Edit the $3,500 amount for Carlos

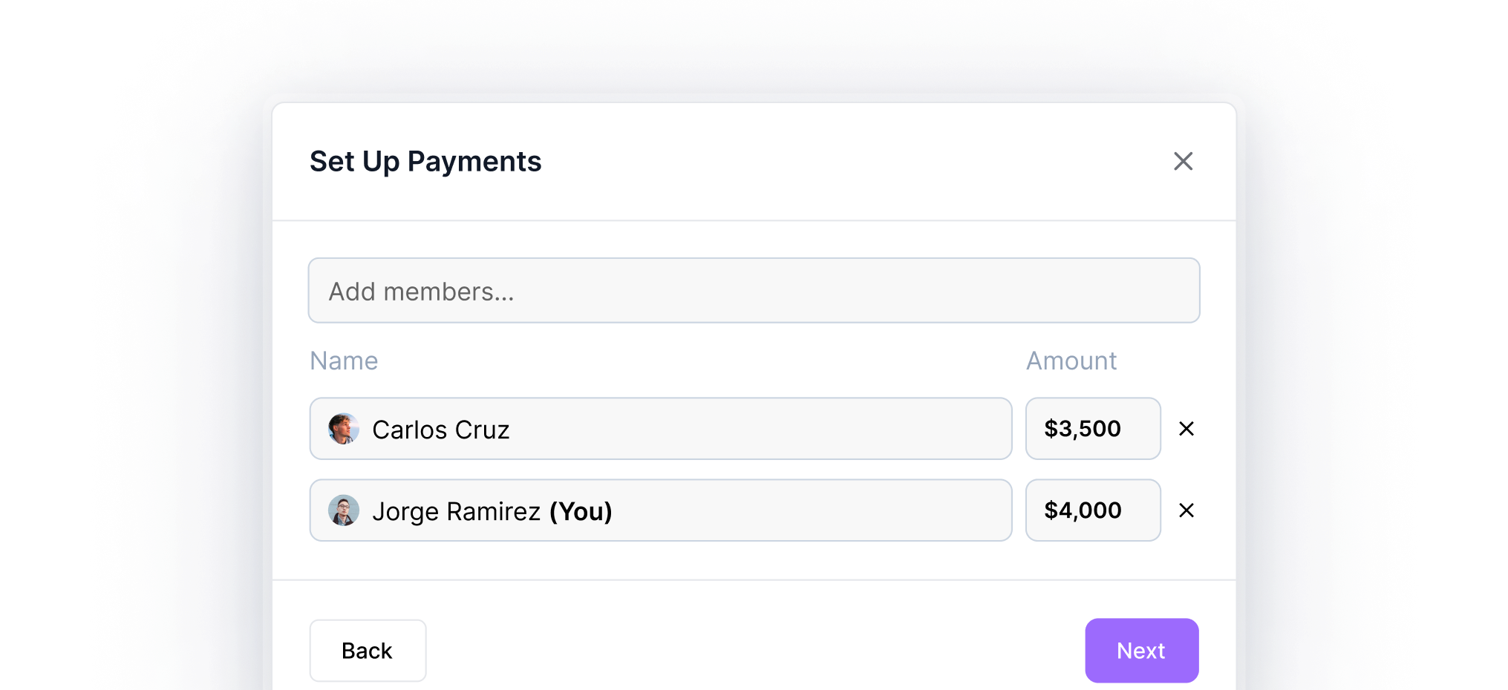tap(1092, 429)
